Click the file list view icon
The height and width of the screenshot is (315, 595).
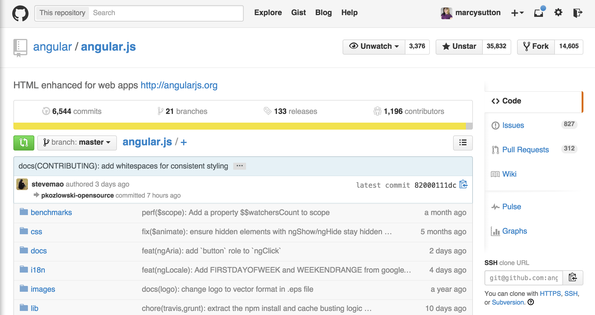pyautogui.click(x=463, y=143)
